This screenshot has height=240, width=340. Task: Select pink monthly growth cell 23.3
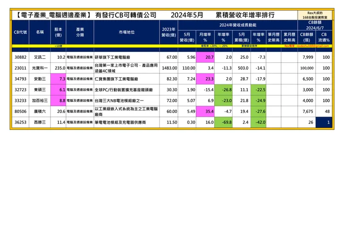pos(205,79)
